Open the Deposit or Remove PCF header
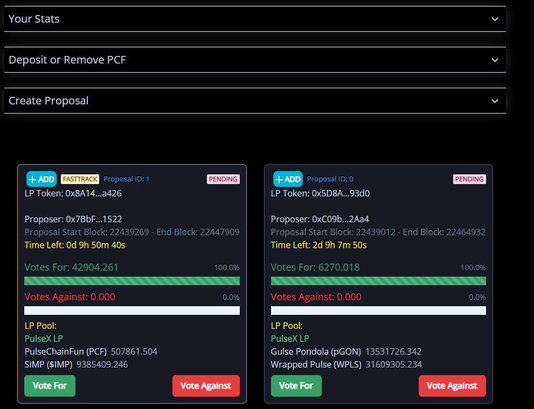The height and width of the screenshot is (409, 534). (x=255, y=60)
